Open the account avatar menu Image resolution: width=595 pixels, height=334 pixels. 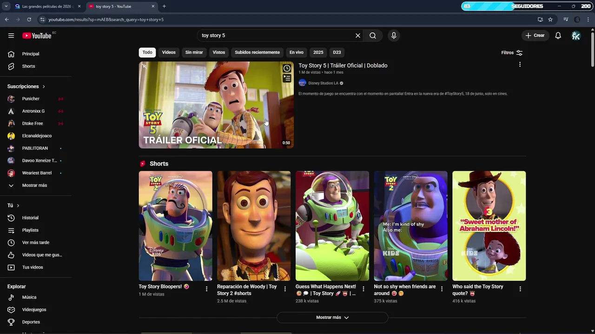point(576,36)
